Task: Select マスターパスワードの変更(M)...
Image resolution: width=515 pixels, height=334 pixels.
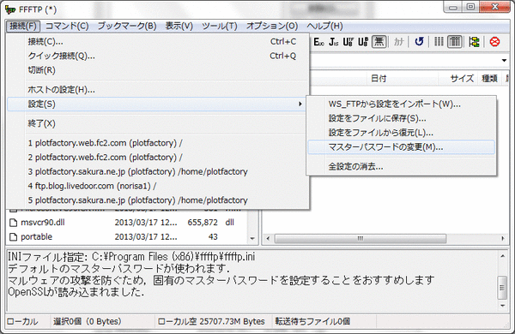Action: point(401,147)
